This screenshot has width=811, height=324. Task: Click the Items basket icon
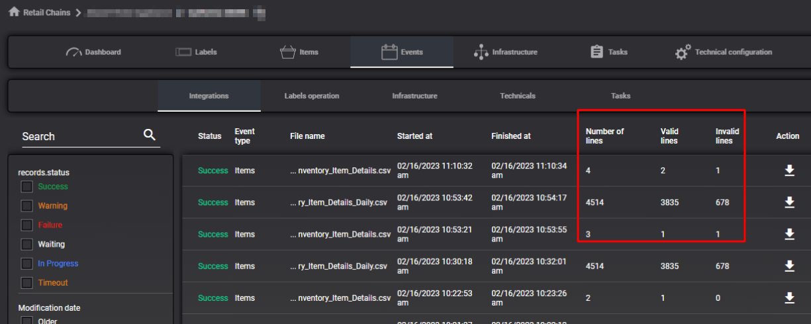pos(287,52)
